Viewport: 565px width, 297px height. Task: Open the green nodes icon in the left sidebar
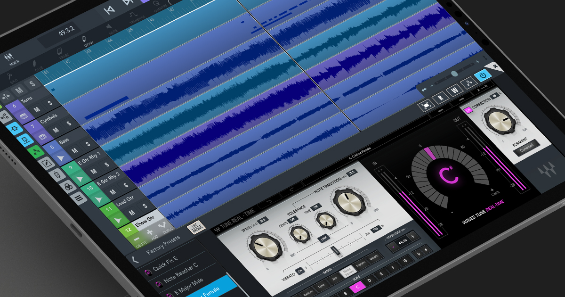click(x=36, y=152)
